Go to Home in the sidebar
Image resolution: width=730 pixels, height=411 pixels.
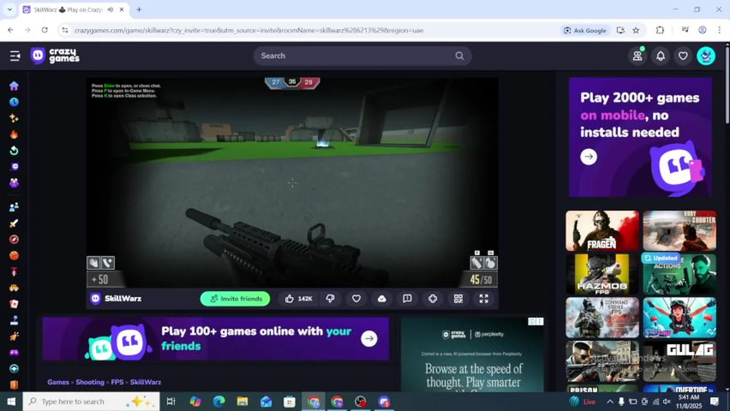click(x=14, y=86)
